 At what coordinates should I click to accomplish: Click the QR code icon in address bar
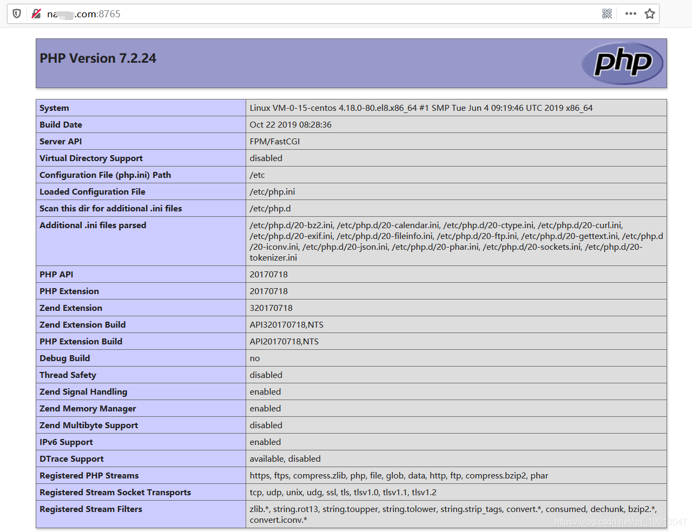click(x=607, y=14)
